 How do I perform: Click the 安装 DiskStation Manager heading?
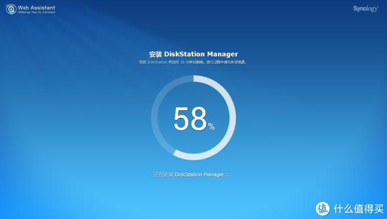coord(193,54)
